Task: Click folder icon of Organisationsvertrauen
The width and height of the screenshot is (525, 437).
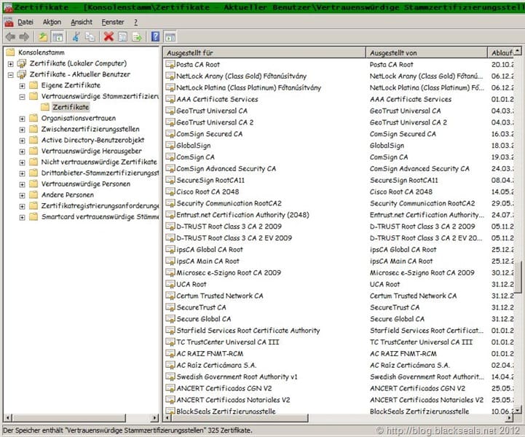Action: pyautogui.click(x=33, y=118)
